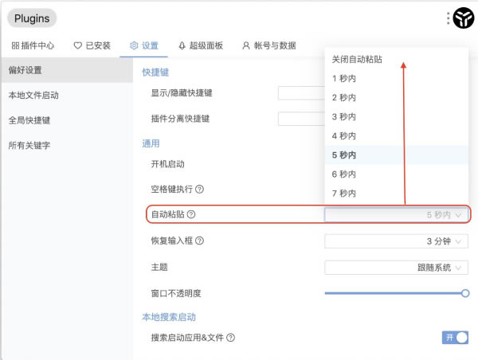The width and height of the screenshot is (478, 360).
Task: Expand the 自动粘贴 dropdown showing 5 秒内
Action: [x=396, y=215]
